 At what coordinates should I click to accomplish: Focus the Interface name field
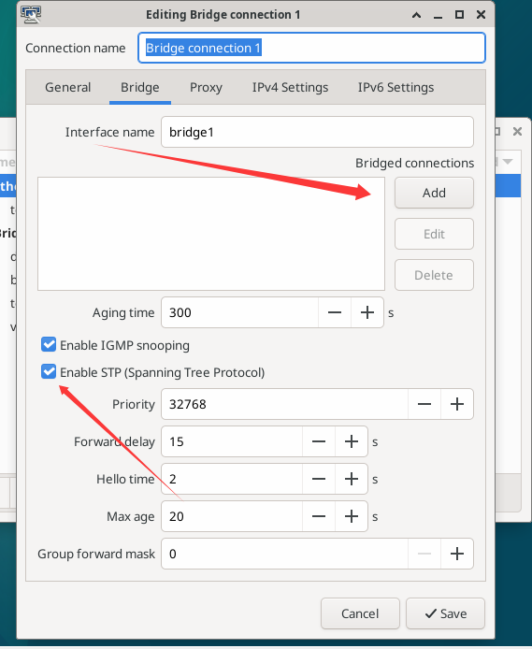(x=317, y=132)
